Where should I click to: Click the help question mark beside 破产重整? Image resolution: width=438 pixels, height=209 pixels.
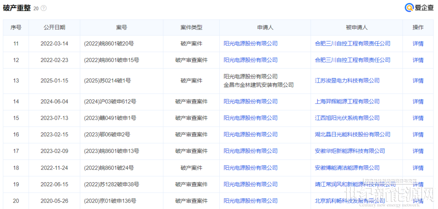43,9
